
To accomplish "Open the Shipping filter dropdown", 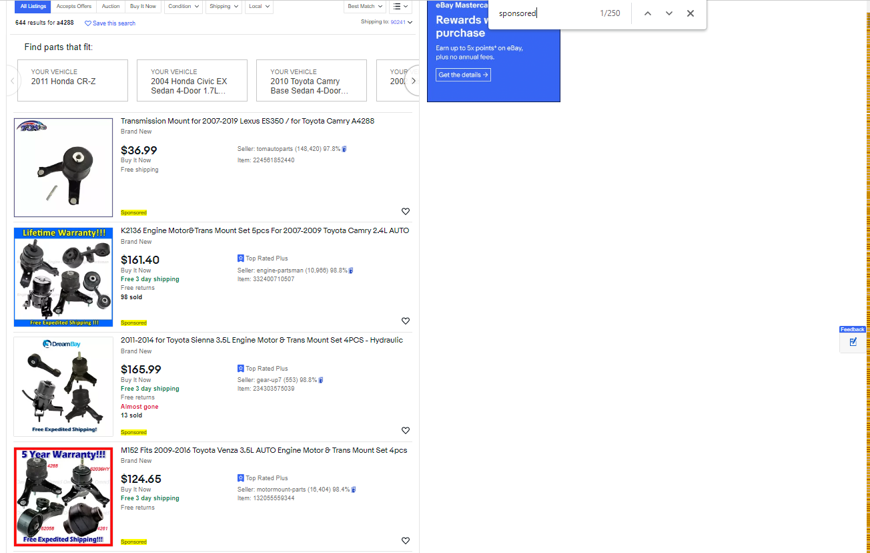I will [224, 7].
